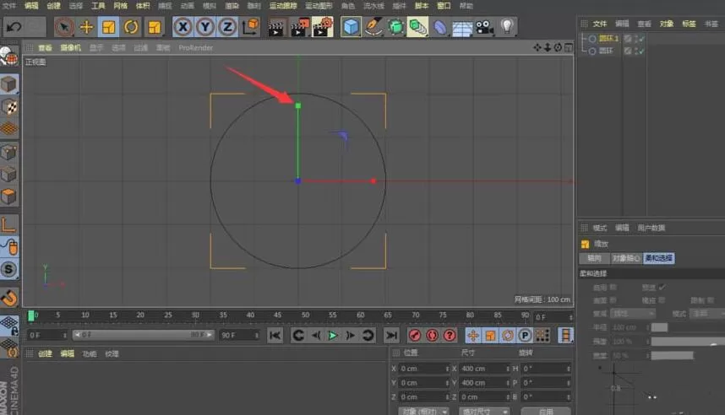Select the Live Selection arrow tool
The height and width of the screenshot is (415, 725).
pyautogui.click(x=64, y=27)
